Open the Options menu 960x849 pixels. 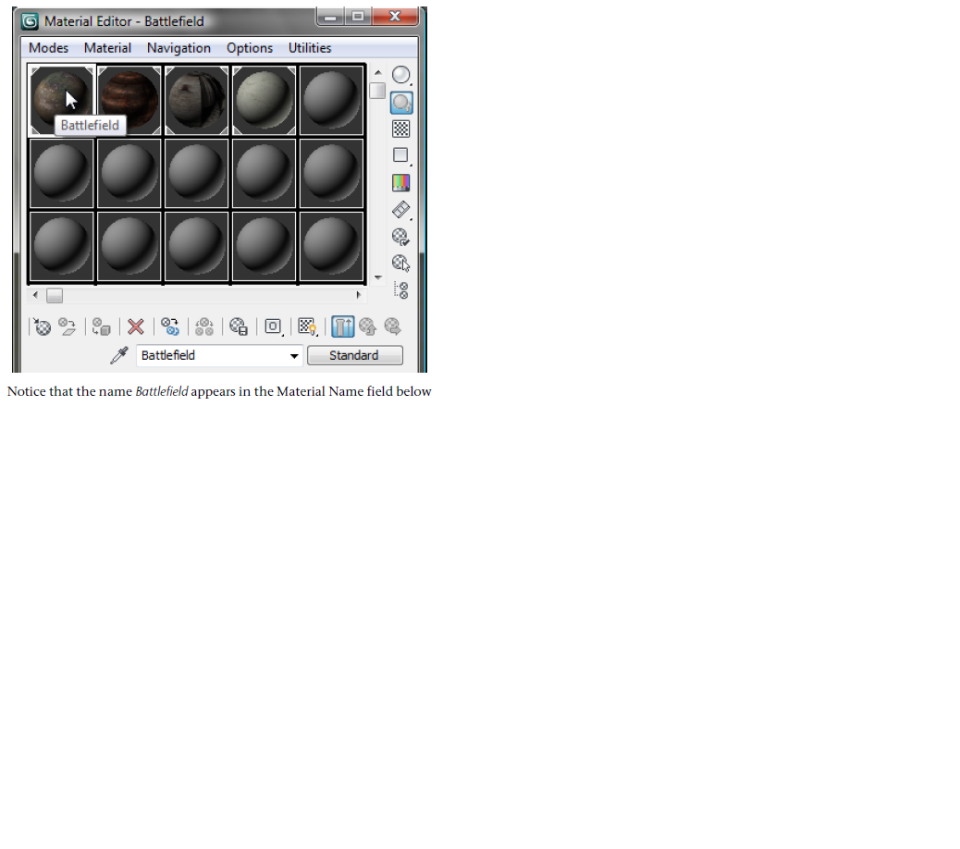pyautogui.click(x=249, y=48)
